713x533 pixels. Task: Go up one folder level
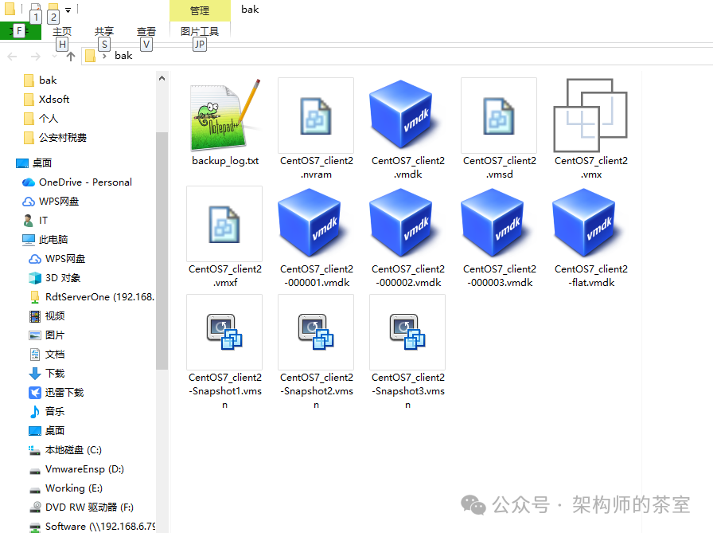coord(71,56)
